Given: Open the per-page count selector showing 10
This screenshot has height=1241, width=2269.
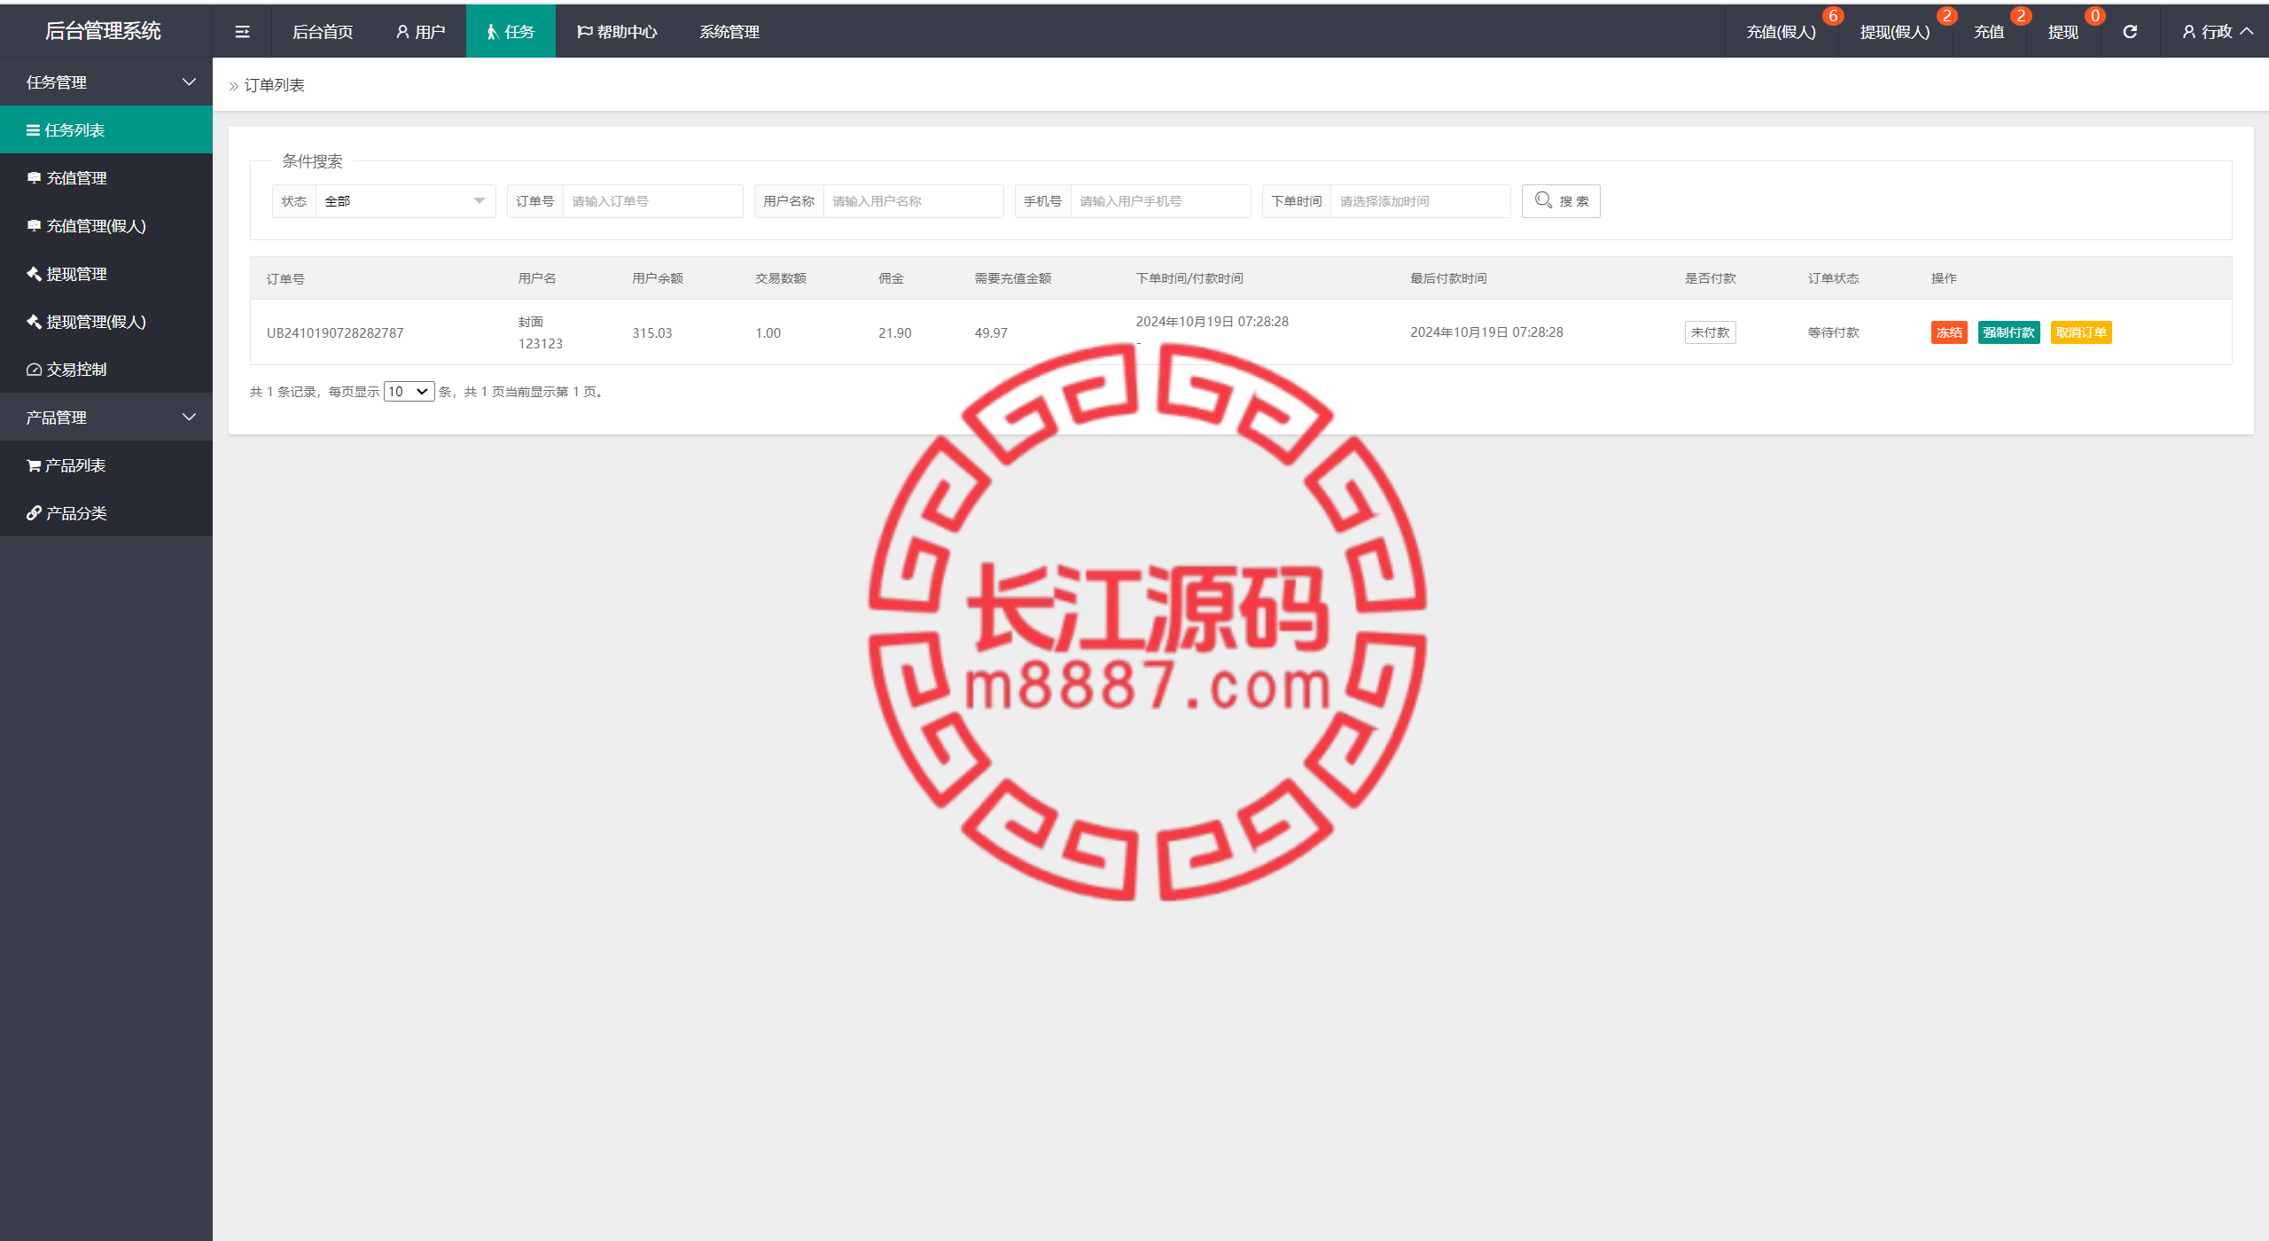Looking at the screenshot, I should [x=409, y=392].
